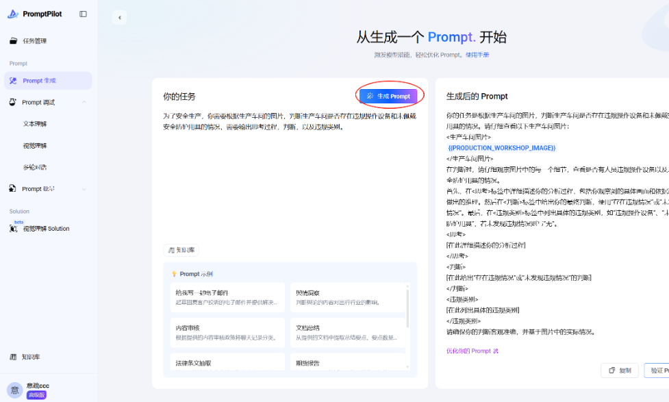Image resolution: width=669 pixels, height=402 pixels.
Task: Choose the 法律条文抽取 example card
Action: click(227, 362)
